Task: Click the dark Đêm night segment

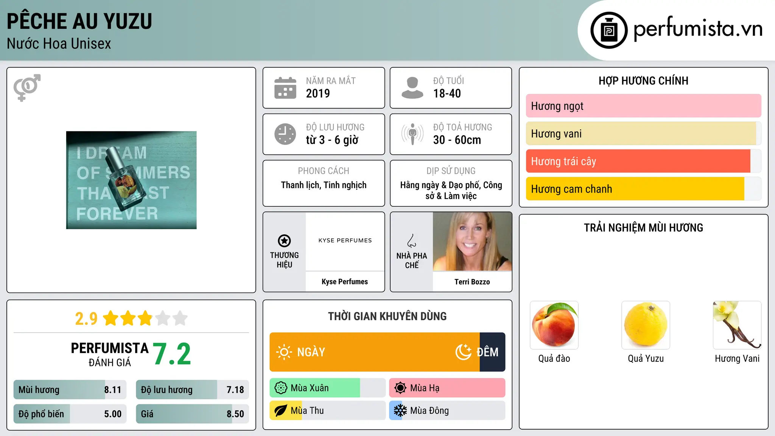Action: click(492, 352)
